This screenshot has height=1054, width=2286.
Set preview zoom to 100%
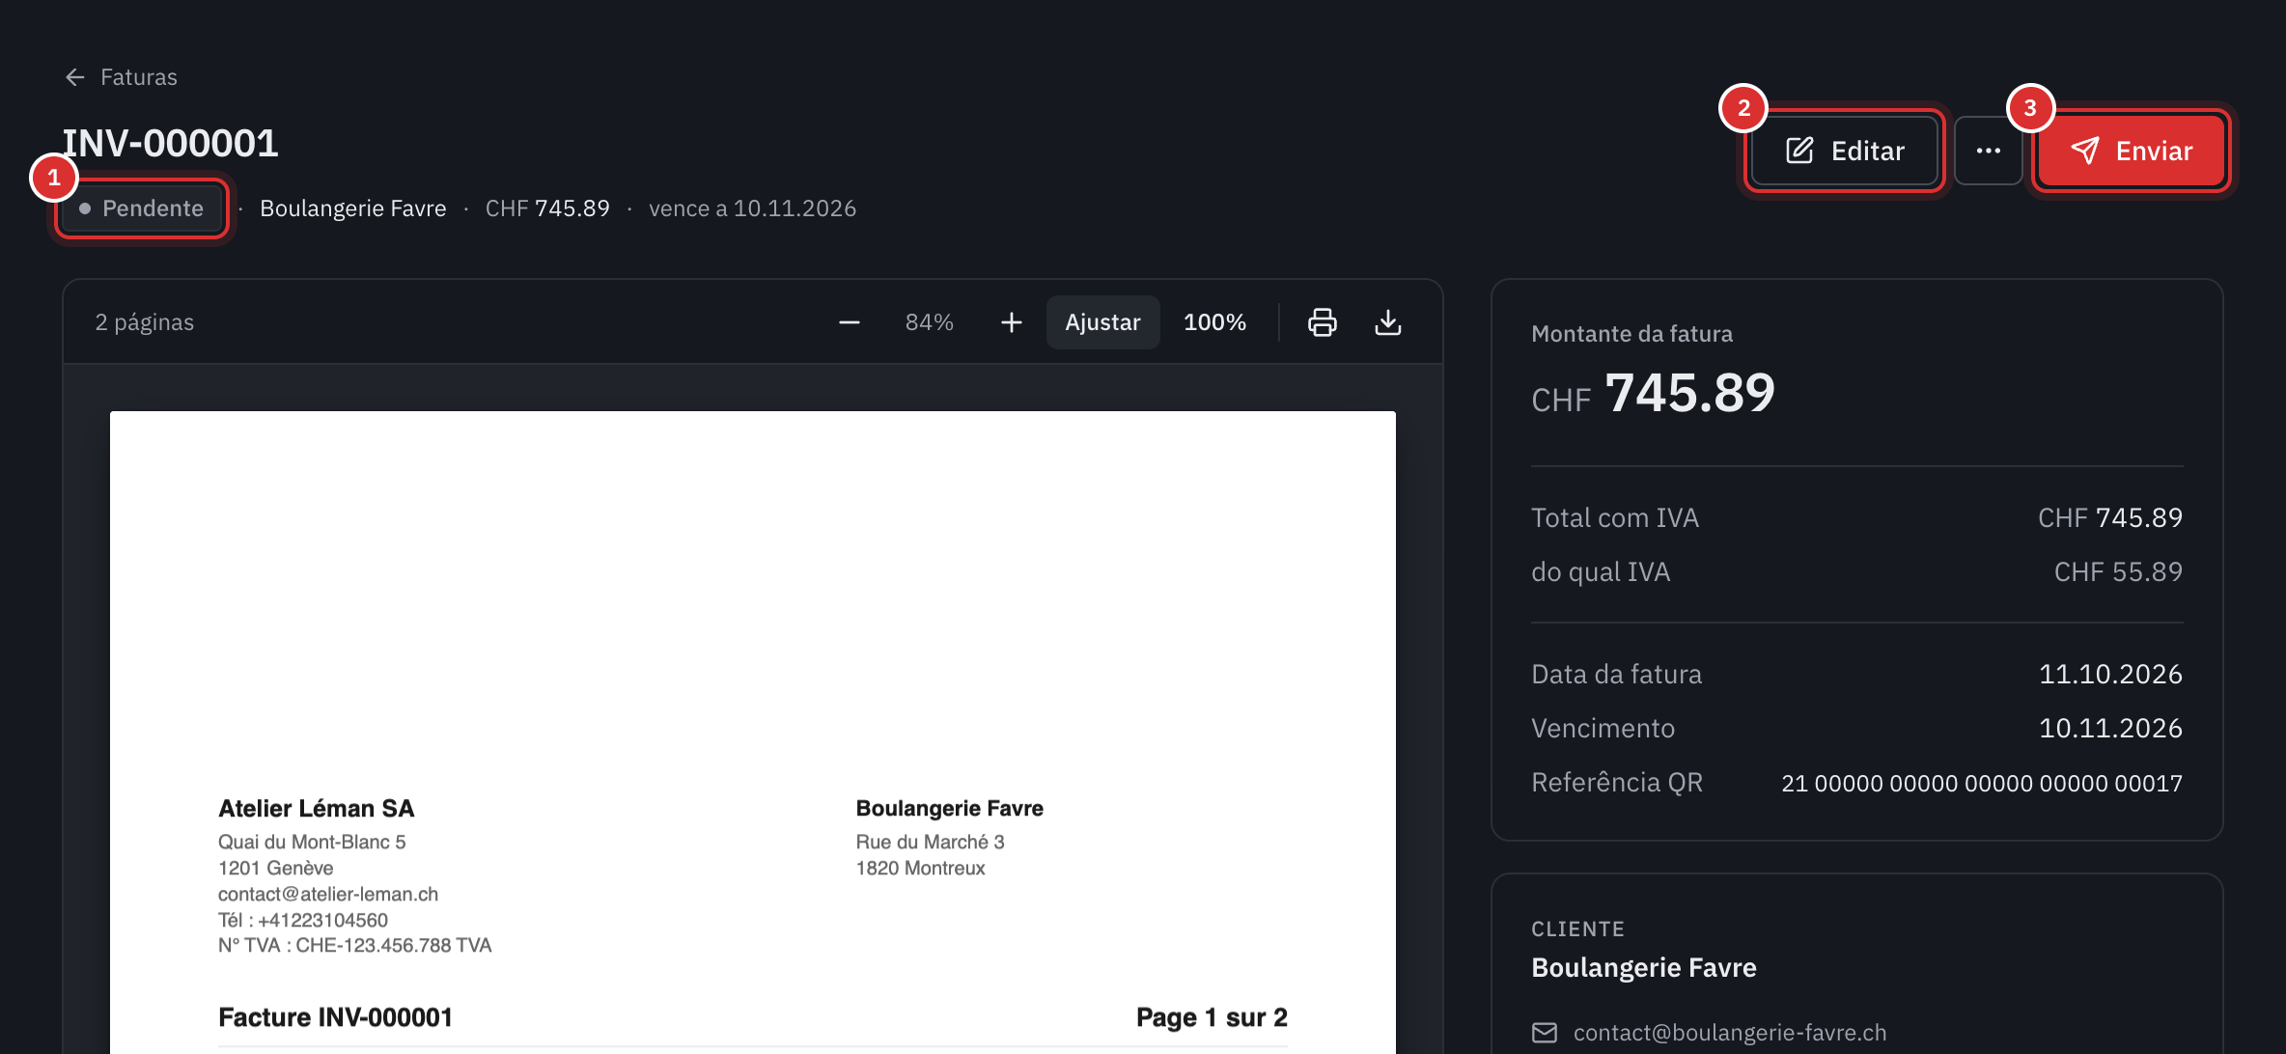[1214, 322]
